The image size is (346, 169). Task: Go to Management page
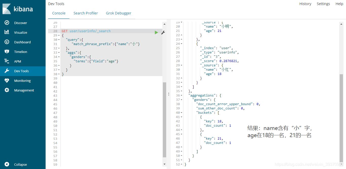coord(24,90)
